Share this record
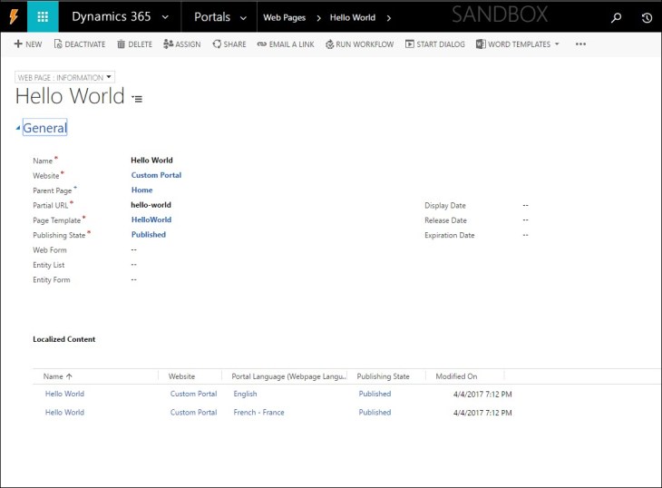The width and height of the screenshot is (662, 488). tap(229, 44)
